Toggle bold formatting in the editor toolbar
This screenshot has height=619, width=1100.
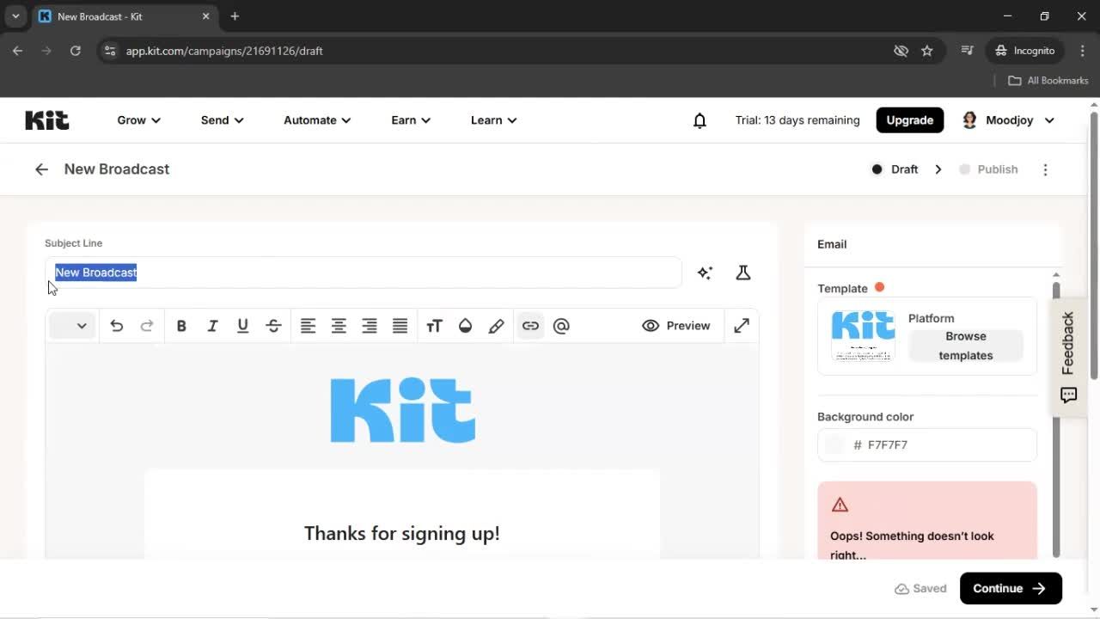pyautogui.click(x=181, y=326)
